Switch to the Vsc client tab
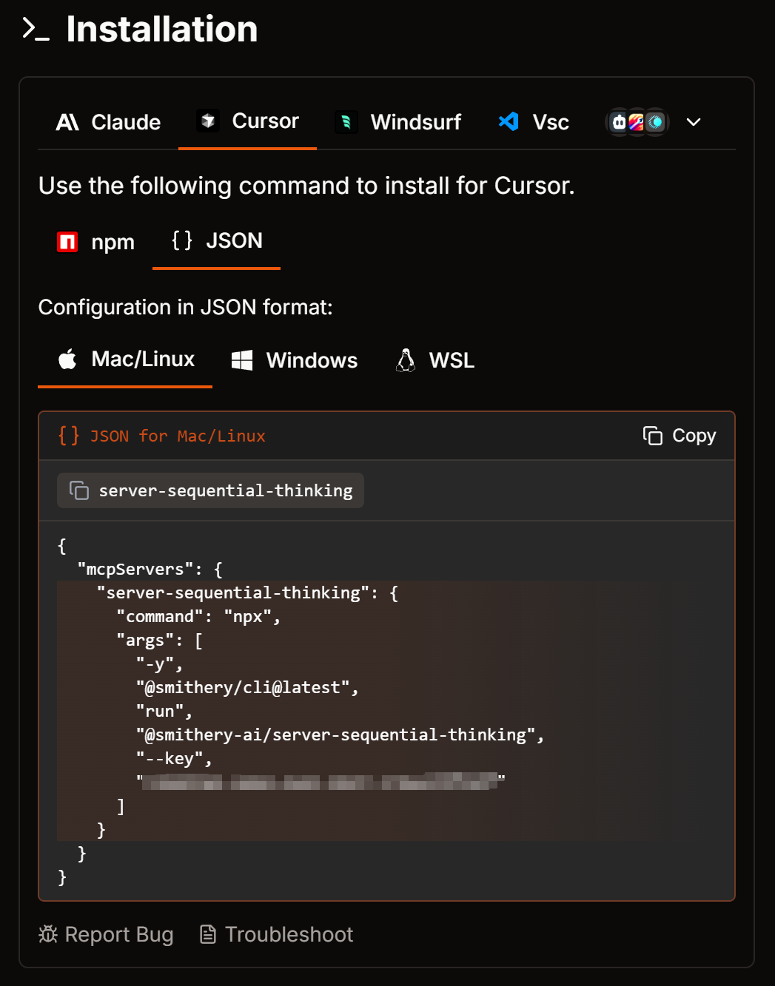This screenshot has width=775, height=986. (x=533, y=122)
